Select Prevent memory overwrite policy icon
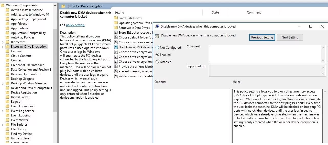This screenshot has height=145, width=328. tap(116, 71)
